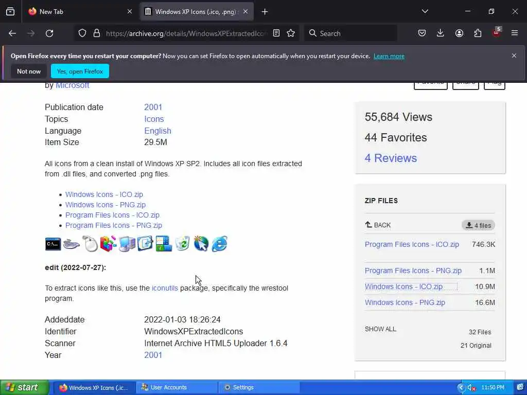
Task: Download all 4 files button
Action: (478, 225)
